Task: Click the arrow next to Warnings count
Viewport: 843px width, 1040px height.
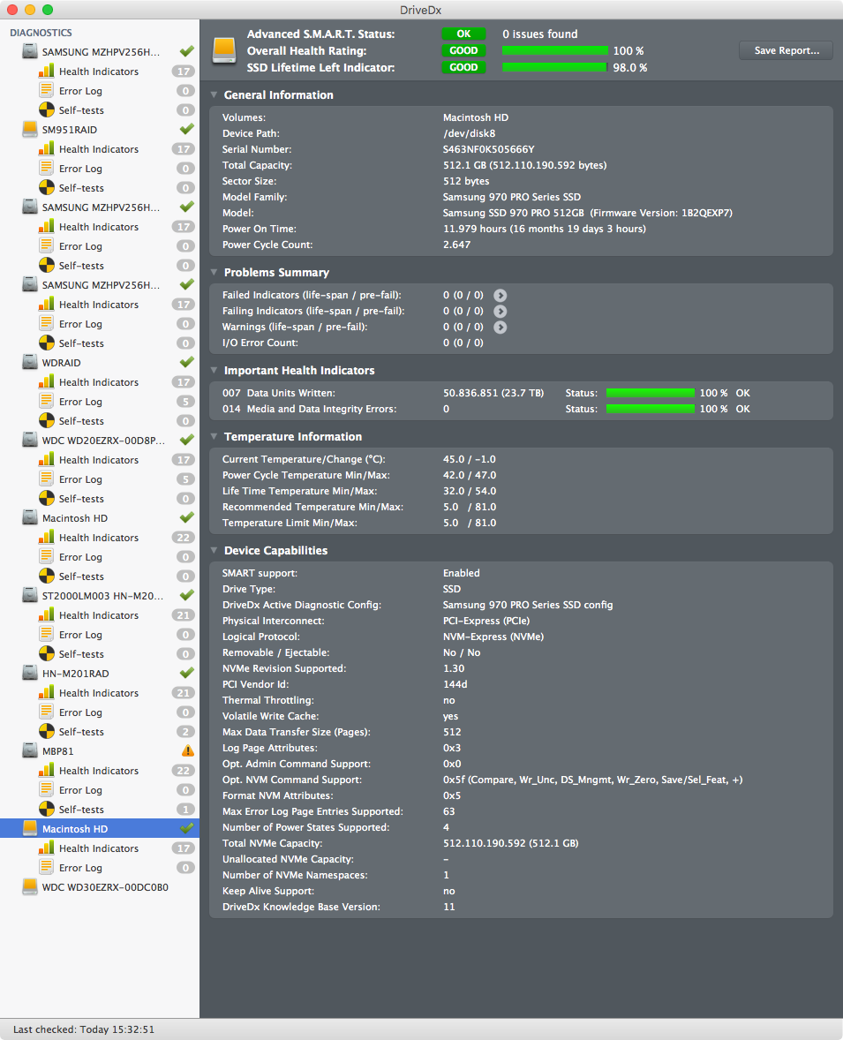Action: pyautogui.click(x=501, y=327)
